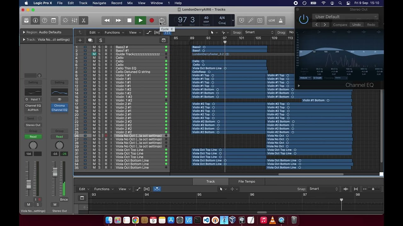Open the User Default preset dropdown
The height and width of the screenshot is (226, 403).
pyautogui.click(x=346, y=17)
